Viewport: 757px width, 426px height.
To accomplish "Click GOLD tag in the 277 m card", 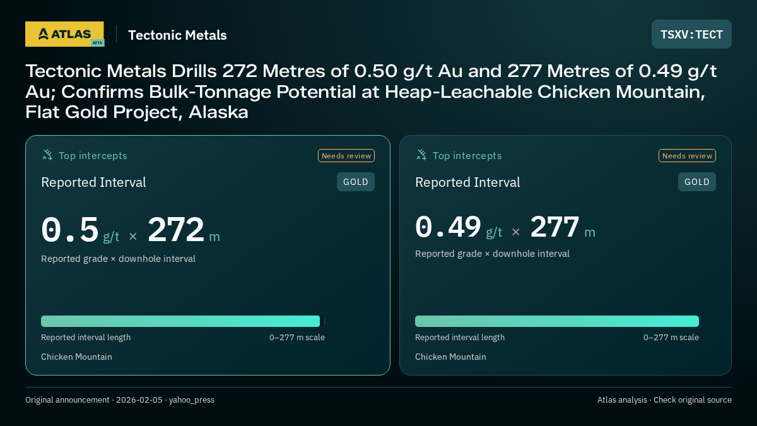I will point(697,182).
